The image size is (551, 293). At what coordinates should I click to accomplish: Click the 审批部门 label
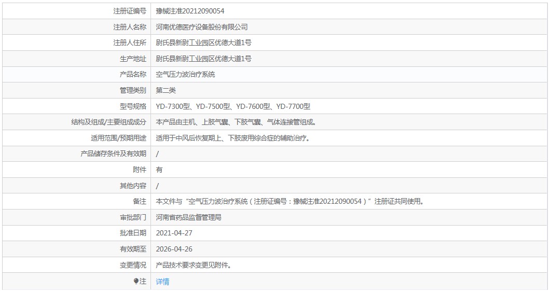133,217
